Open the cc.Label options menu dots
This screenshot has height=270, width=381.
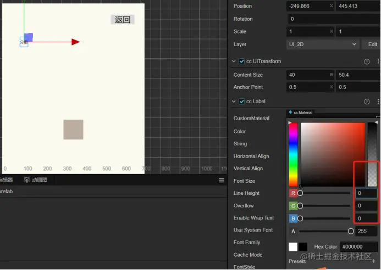pos(378,102)
